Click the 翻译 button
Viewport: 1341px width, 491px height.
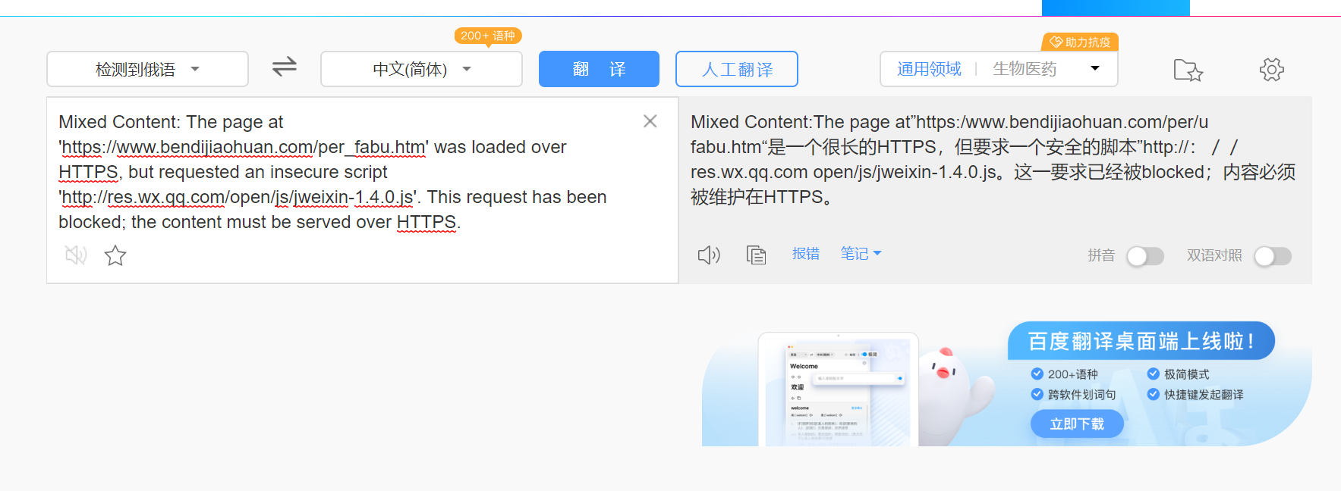(599, 69)
